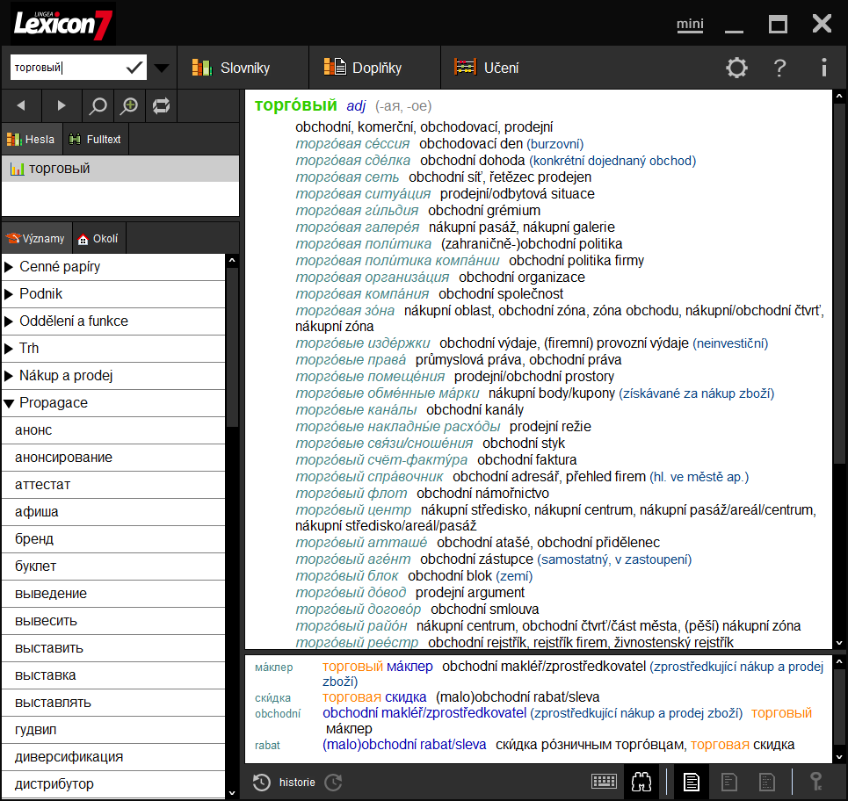
Task: Select выведение in the list
Action: click(113, 594)
